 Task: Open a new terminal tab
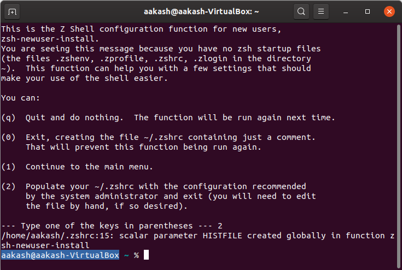[13, 11]
